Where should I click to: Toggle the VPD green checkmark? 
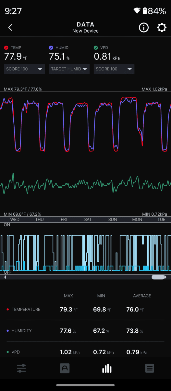pos(96,48)
